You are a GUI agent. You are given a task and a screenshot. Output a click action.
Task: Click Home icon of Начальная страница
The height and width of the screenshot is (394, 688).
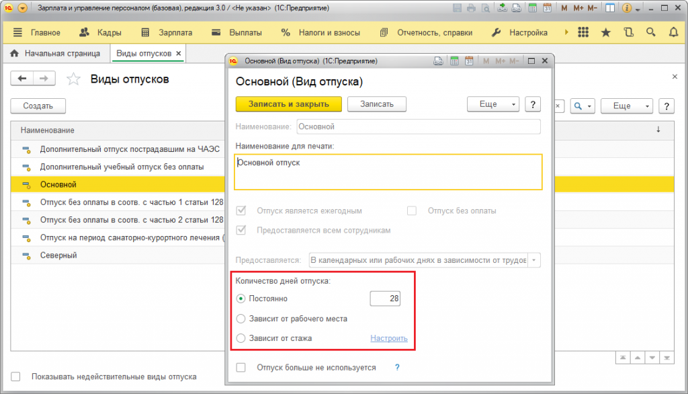[x=15, y=53]
